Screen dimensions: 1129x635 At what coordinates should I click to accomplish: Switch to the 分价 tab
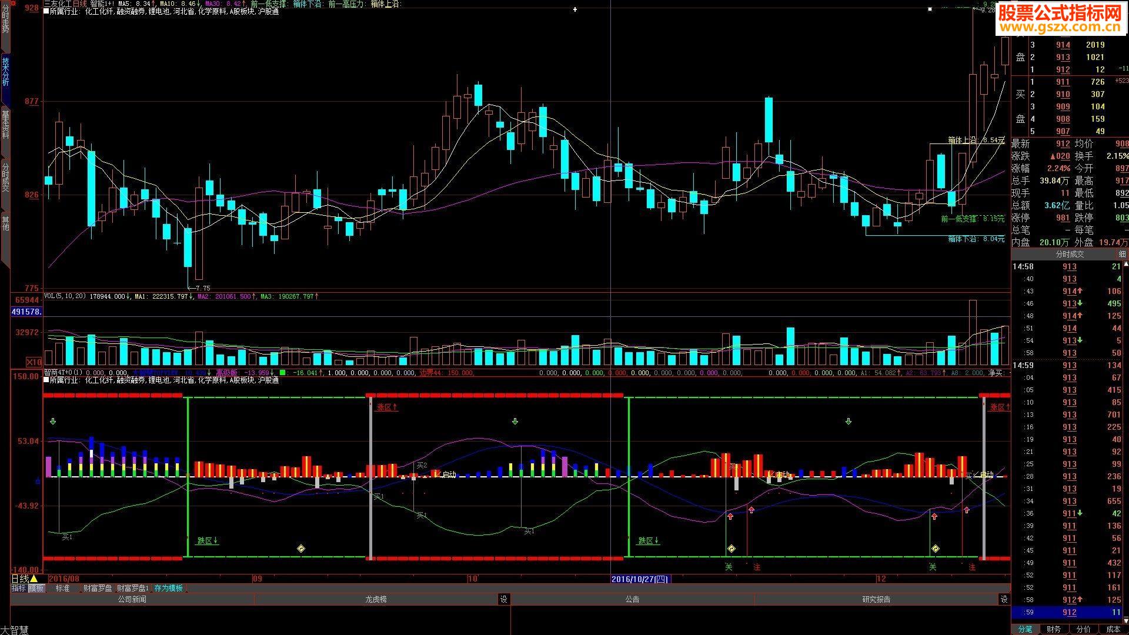[1083, 629]
